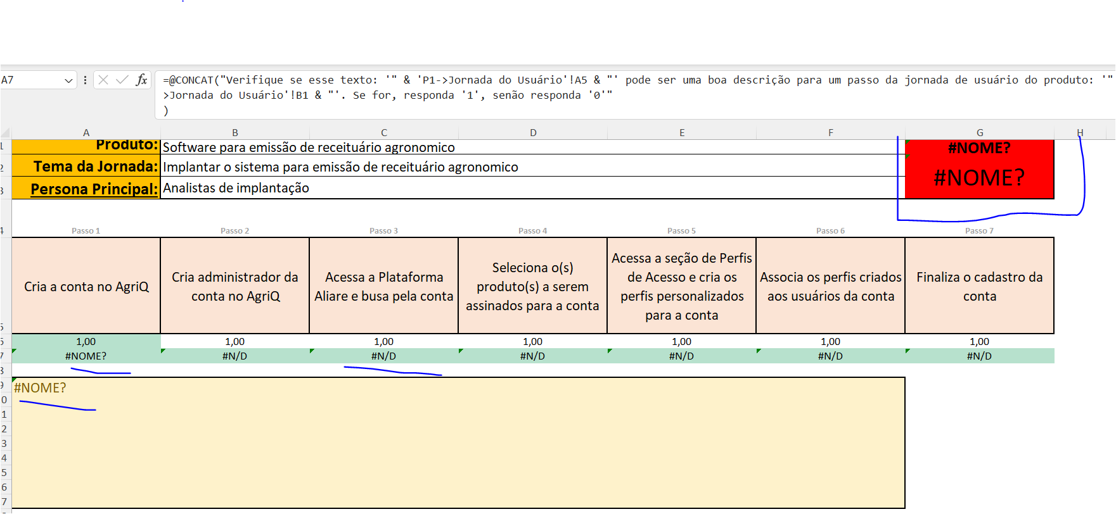
Task: Select column D header
Action: pyautogui.click(x=533, y=133)
